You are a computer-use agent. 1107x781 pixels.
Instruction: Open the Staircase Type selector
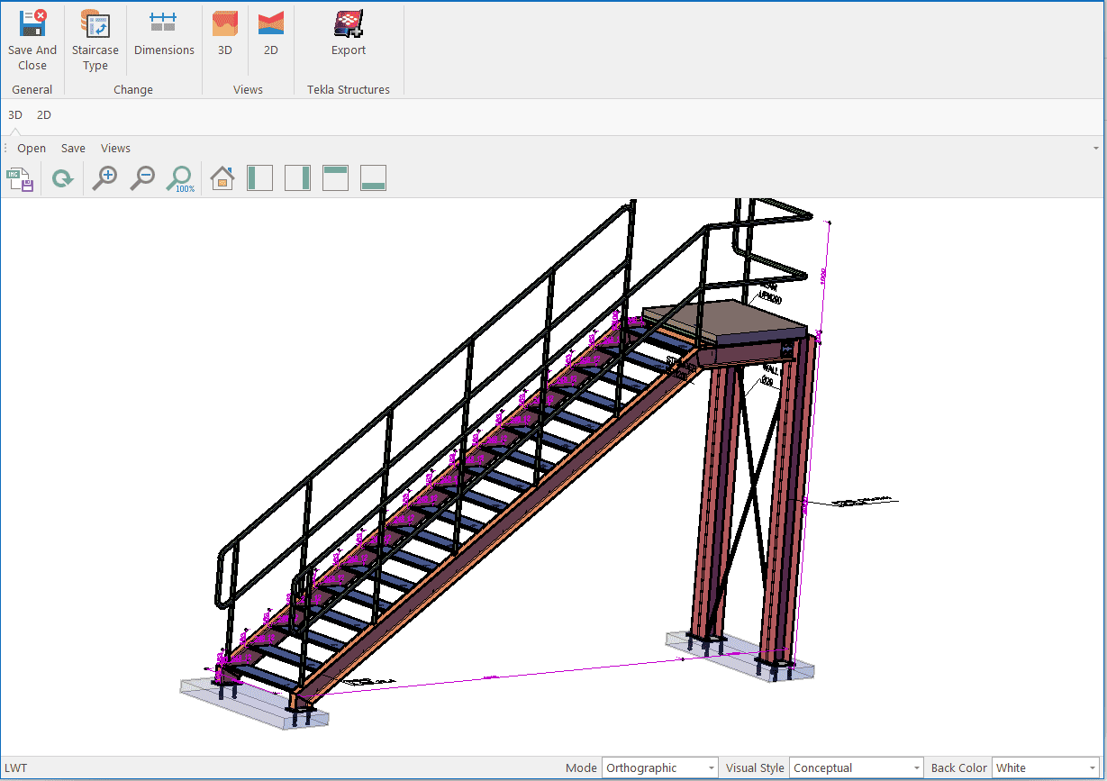(95, 40)
